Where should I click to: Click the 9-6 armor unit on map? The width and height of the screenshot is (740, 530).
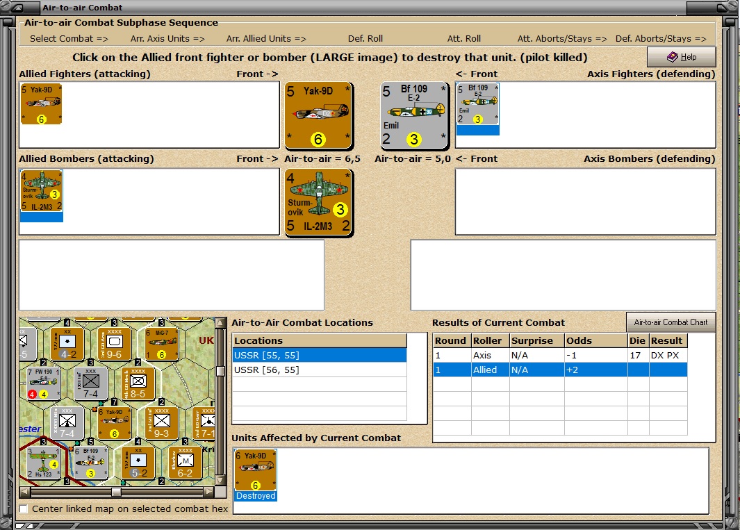(114, 344)
